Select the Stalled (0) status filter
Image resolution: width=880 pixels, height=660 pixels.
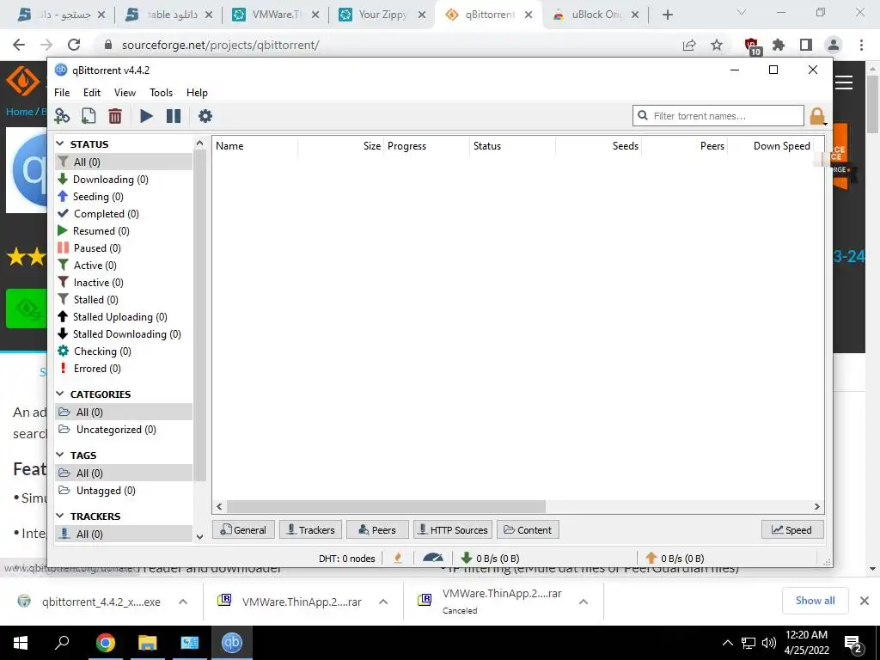pos(96,300)
